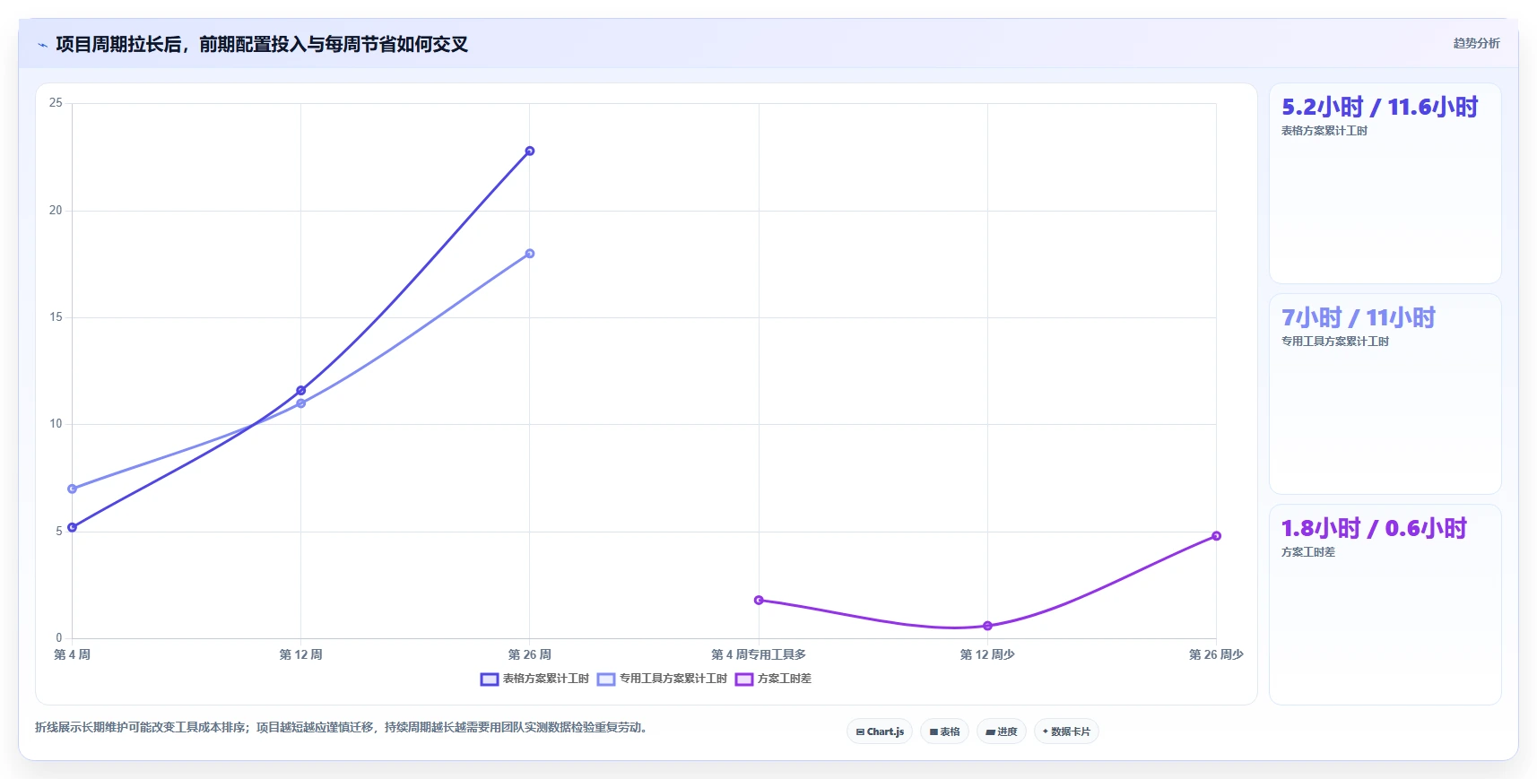Viewport: 1537px width, 779px height.
Task: Select the dark purple point at 第 12 周
Action: tap(301, 391)
